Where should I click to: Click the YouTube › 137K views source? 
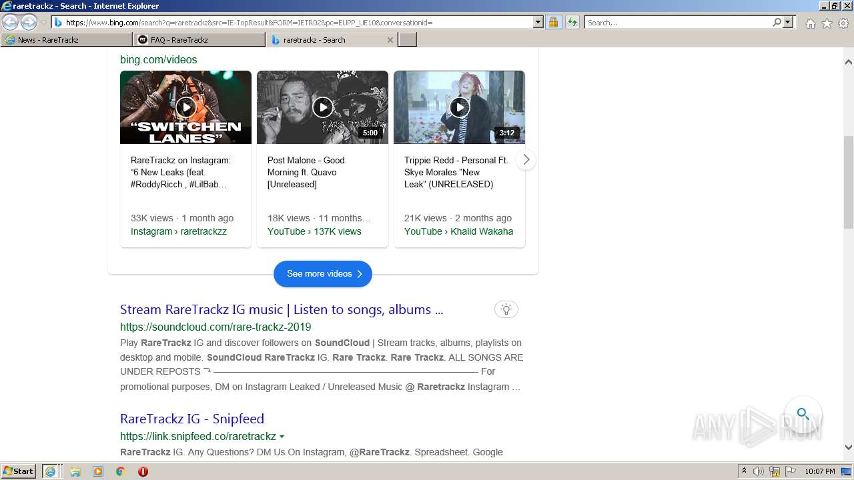(314, 231)
